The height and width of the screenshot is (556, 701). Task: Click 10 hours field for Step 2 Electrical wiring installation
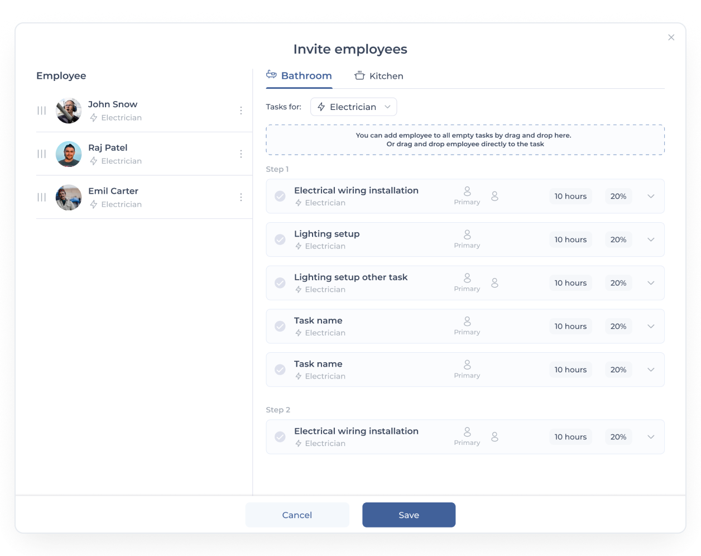(x=570, y=437)
